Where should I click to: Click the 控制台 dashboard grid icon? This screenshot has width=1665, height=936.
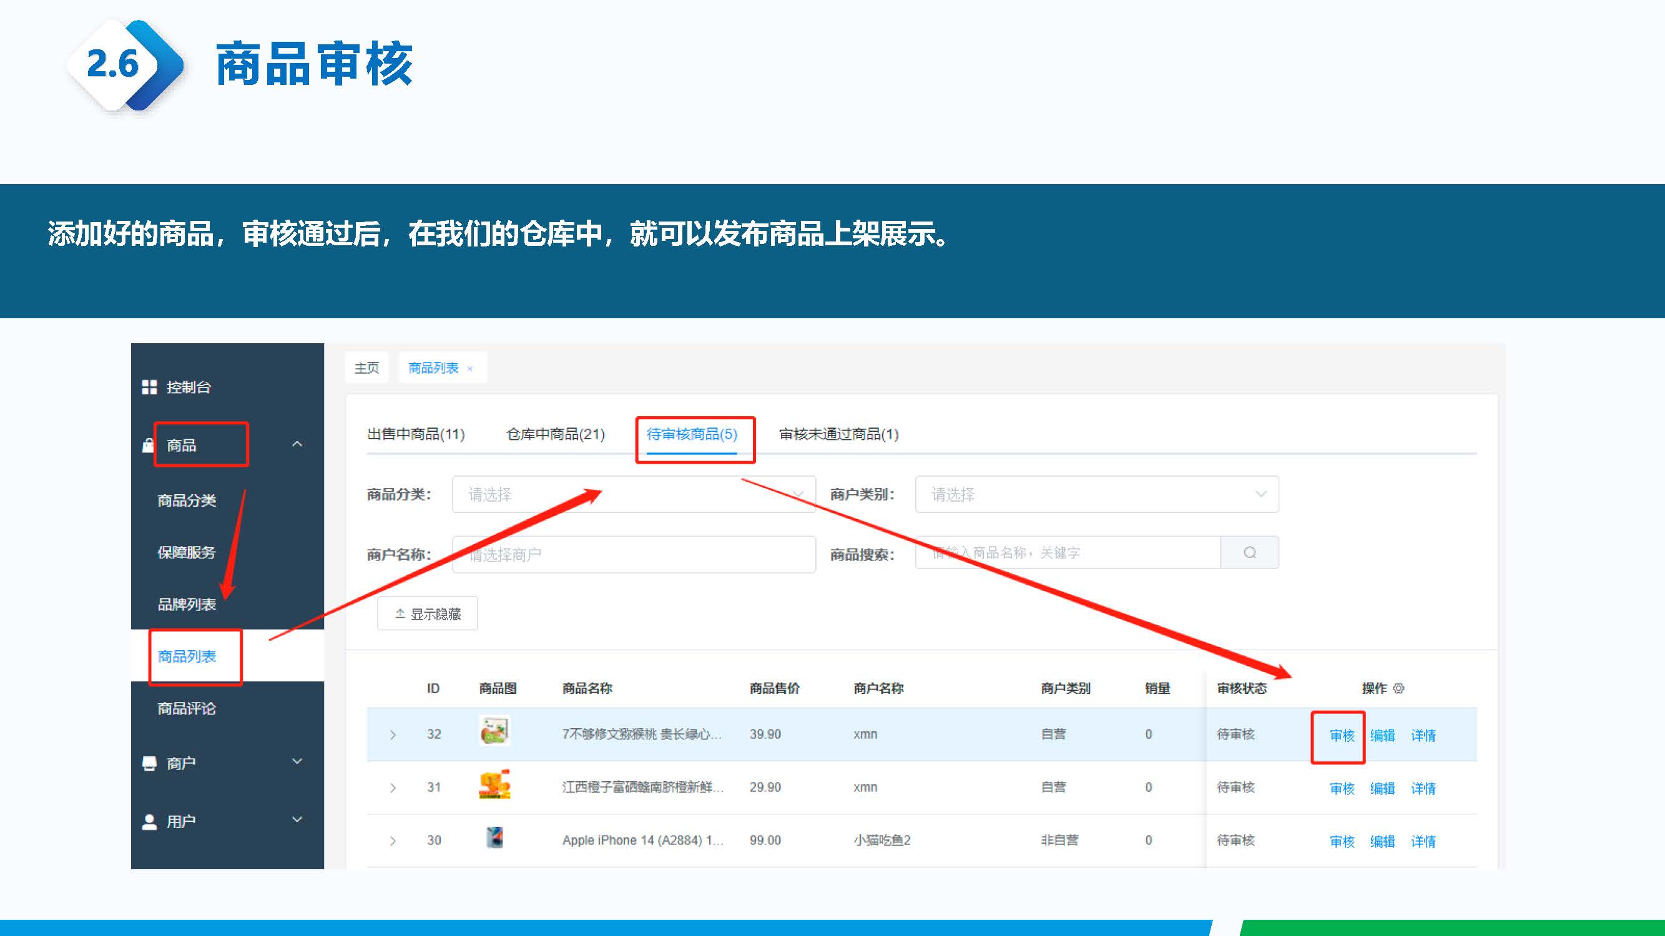pos(149,387)
